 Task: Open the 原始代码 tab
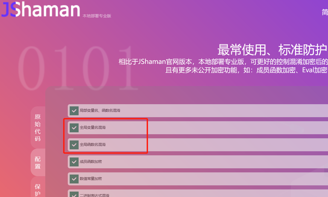pos(38,127)
